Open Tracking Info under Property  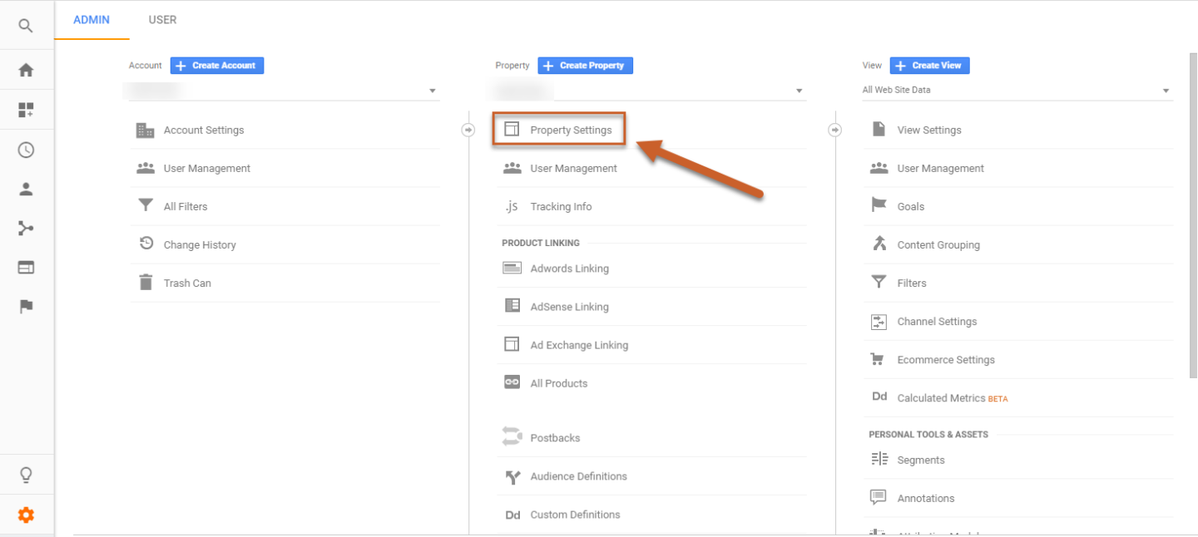[x=561, y=207]
